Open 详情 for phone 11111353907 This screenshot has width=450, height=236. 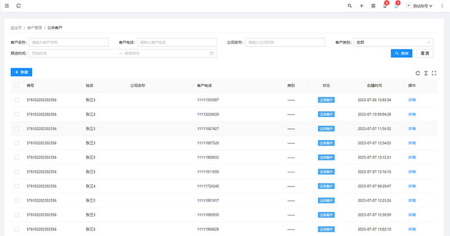pyautogui.click(x=412, y=100)
